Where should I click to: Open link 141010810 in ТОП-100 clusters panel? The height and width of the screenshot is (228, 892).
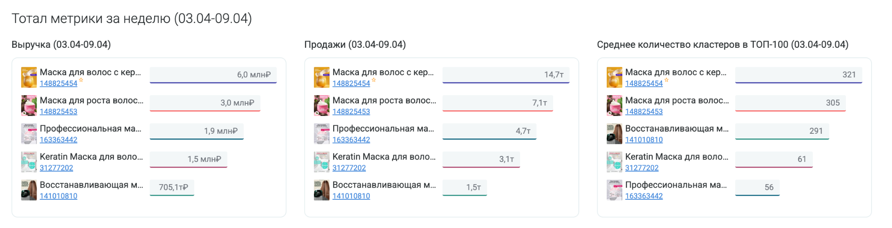point(644,140)
